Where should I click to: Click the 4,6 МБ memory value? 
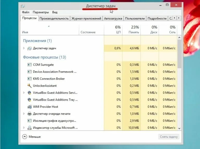(134, 48)
